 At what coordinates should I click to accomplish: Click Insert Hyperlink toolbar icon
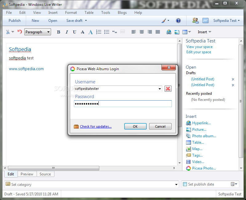click(169, 32)
